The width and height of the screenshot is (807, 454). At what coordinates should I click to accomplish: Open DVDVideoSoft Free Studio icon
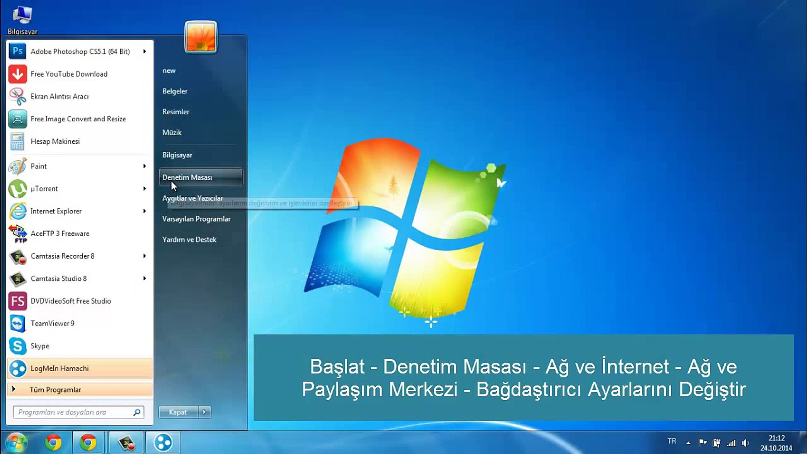point(17,301)
